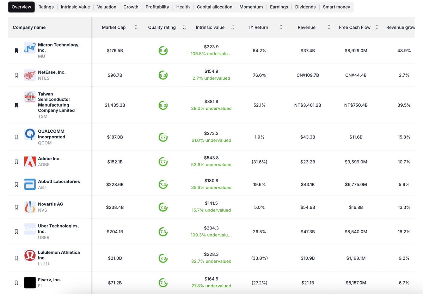Sort by the 1Y Return column arrows
The width and height of the screenshot is (423, 294).
point(281,27)
